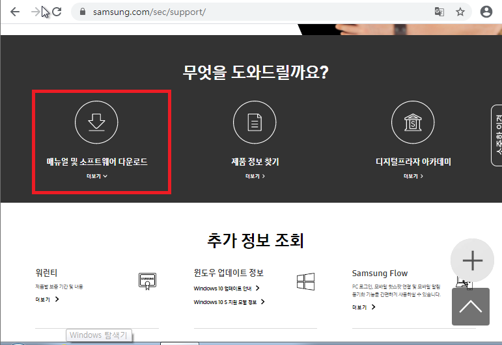Expand 더보기 under 제품 정보 찾기

pos(255,176)
